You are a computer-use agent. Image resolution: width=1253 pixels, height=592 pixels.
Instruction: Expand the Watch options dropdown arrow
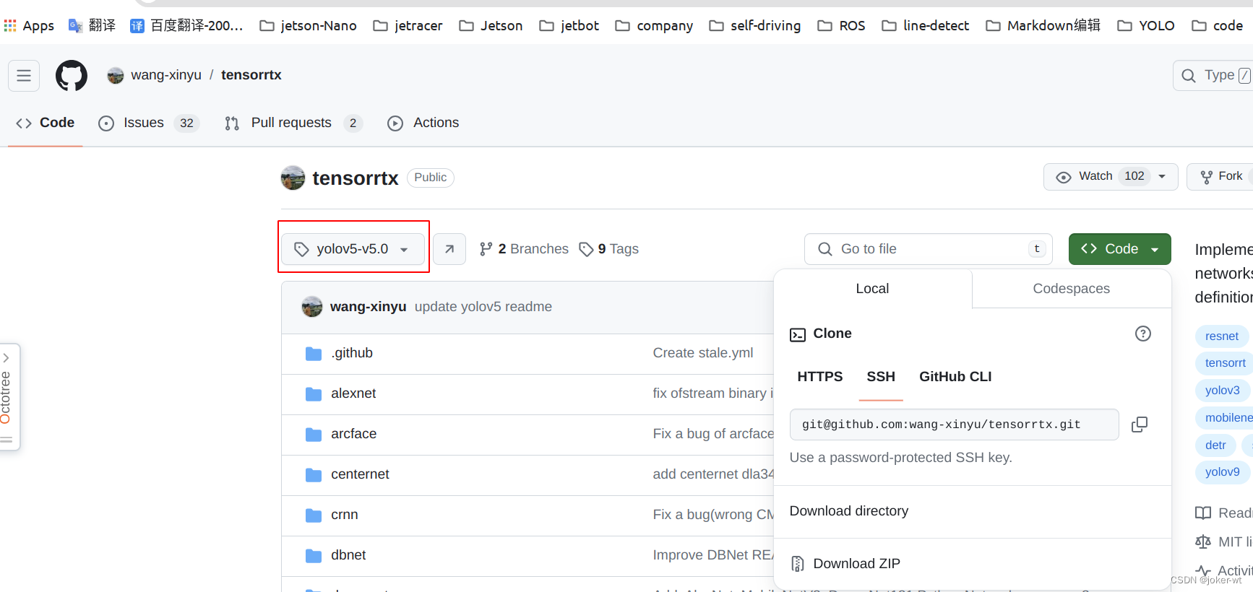1162,176
